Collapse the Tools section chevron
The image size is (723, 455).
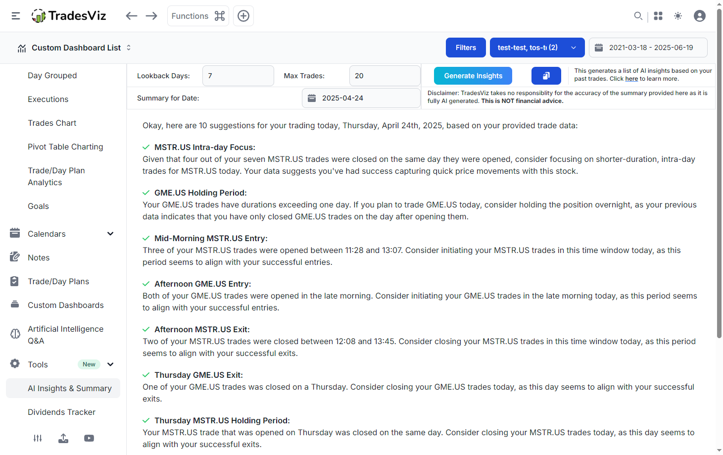[110, 364]
